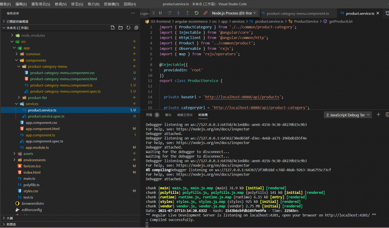This screenshot has width=389, height=228.
Task: Switch to the 問題 problems panel tab
Action: [x=149, y=115]
